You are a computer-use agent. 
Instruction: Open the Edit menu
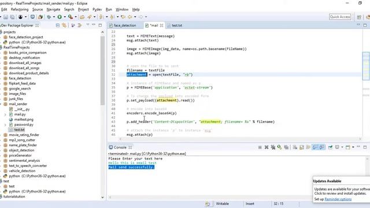point(4,9)
